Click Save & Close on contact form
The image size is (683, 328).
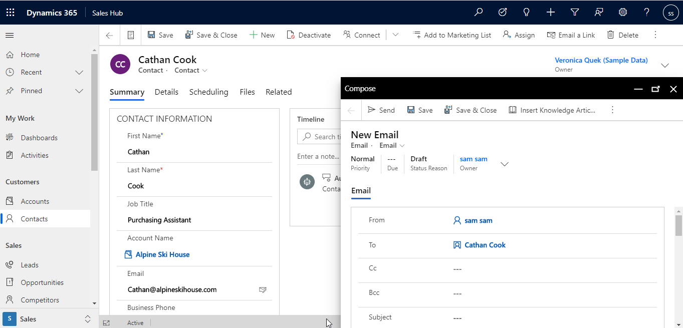[211, 35]
